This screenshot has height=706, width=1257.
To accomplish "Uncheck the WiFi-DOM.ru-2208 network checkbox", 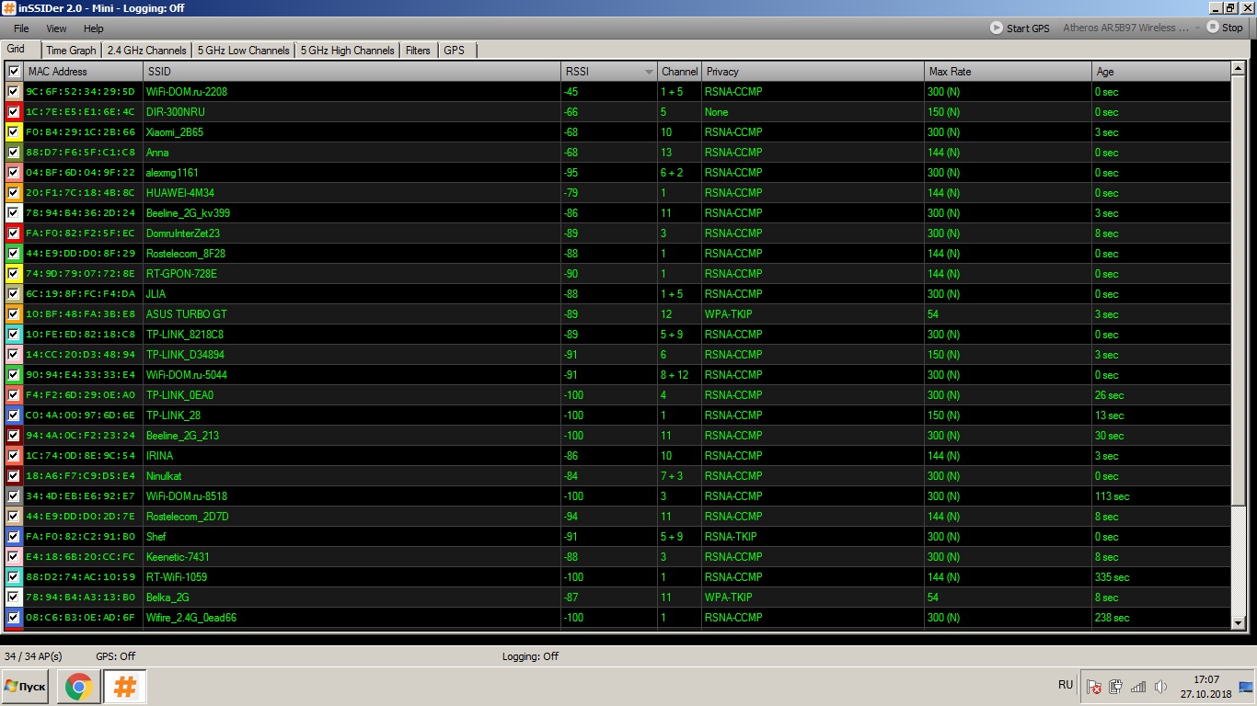I will (14, 92).
